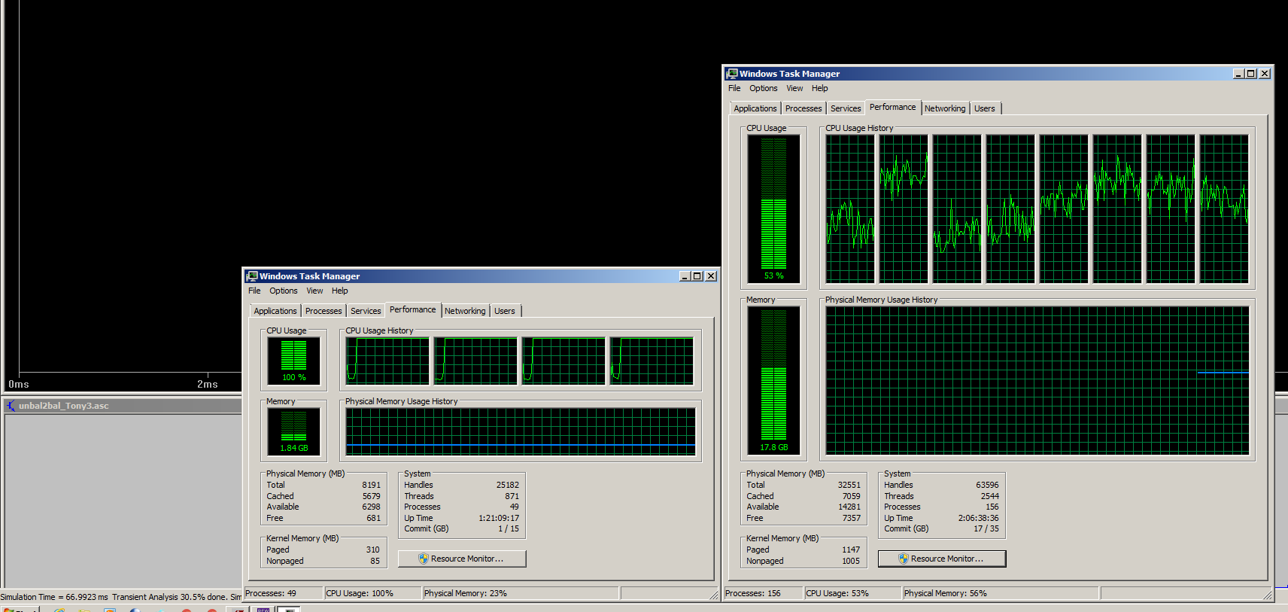1288x612 pixels.
Task: Select Performance tab in larger Task Manager
Action: point(893,107)
